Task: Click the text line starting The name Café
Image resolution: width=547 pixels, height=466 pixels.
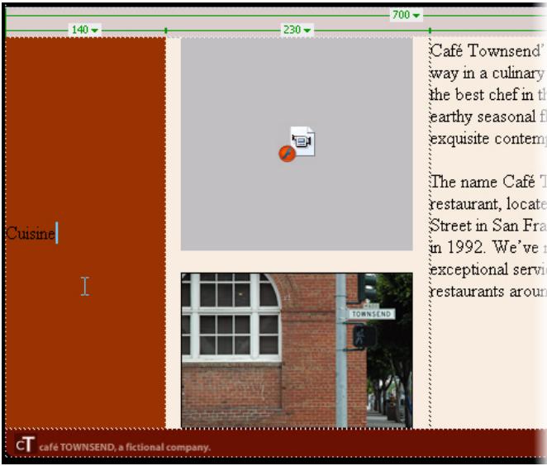Action: (488, 182)
